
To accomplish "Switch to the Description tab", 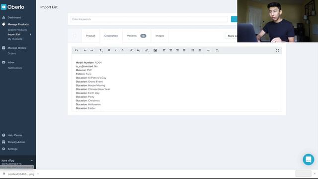I will 111,36.
